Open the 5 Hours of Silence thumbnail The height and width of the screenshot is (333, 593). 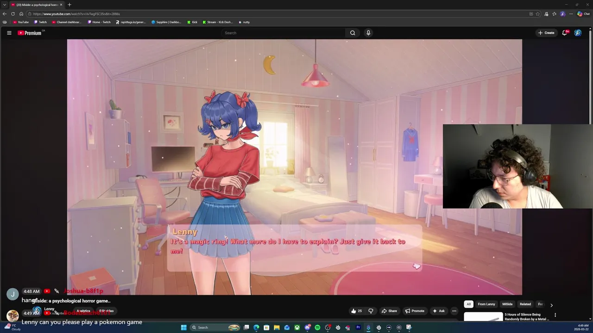coord(483,317)
